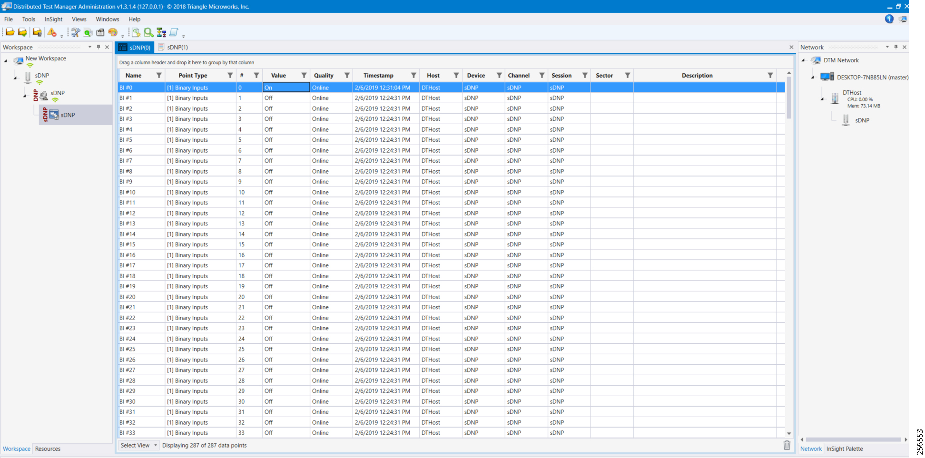Pin the Network panel

coord(896,47)
